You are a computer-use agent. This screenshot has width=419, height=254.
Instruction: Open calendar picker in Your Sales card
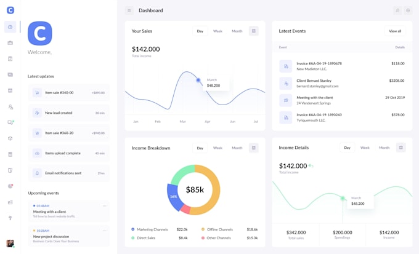tap(254, 31)
